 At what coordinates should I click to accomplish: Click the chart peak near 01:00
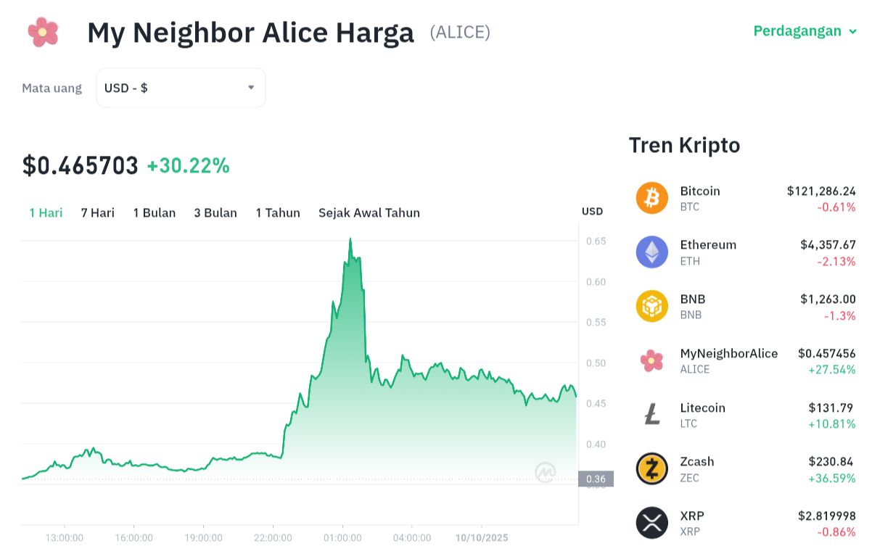point(351,239)
